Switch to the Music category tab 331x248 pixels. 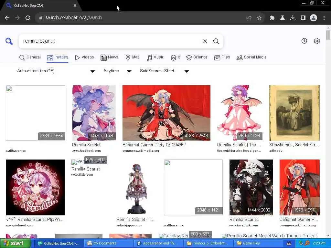[x=155, y=57]
